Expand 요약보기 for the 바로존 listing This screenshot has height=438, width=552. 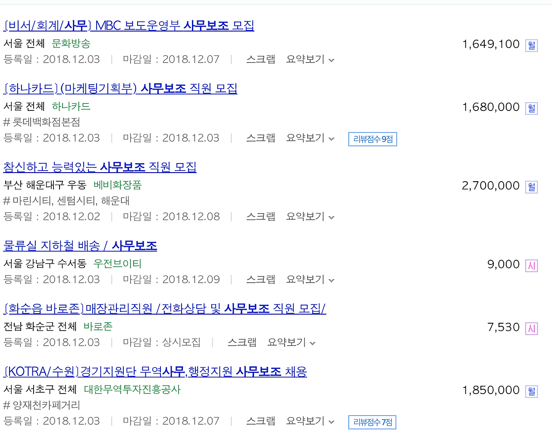pyautogui.click(x=292, y=343)
